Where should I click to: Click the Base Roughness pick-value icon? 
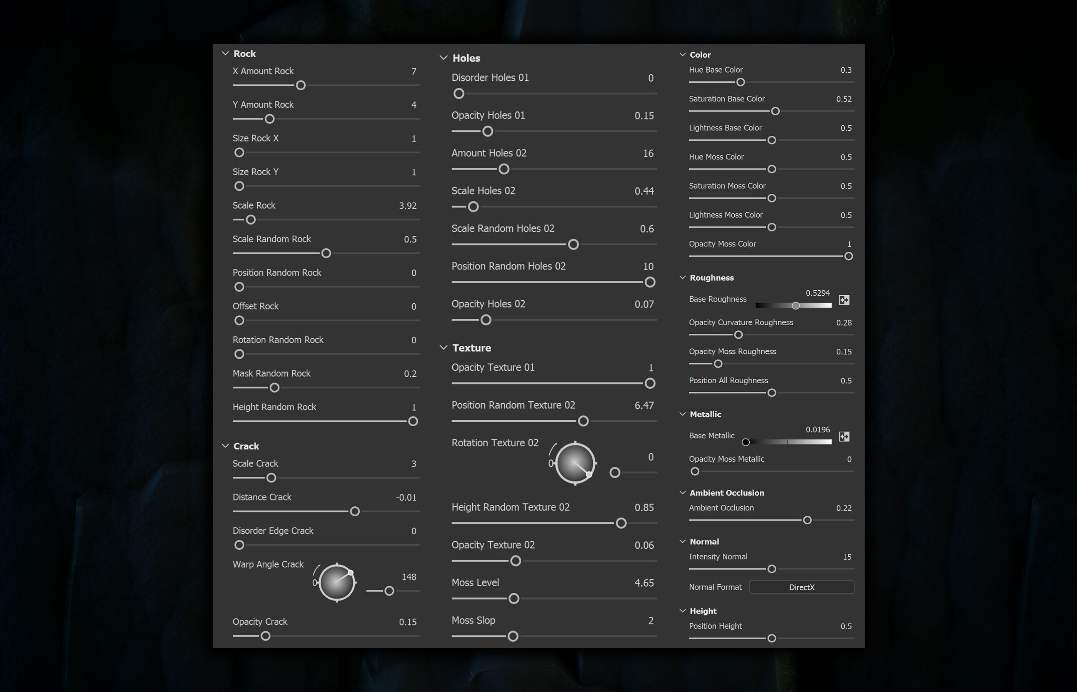tap(844, 300)
